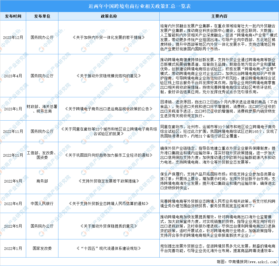Screen dimensions: 279x266
Task: Select the issuer cell "财政部、海关总署、税务总局"
Action: pos(42,109)
